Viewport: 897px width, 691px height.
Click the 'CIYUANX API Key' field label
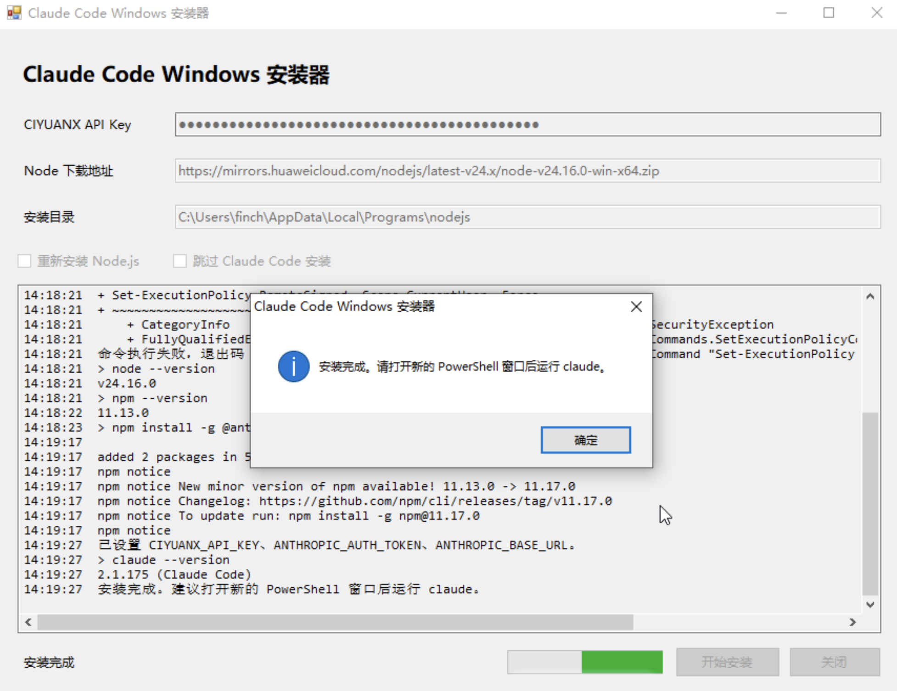click(78, 125)
